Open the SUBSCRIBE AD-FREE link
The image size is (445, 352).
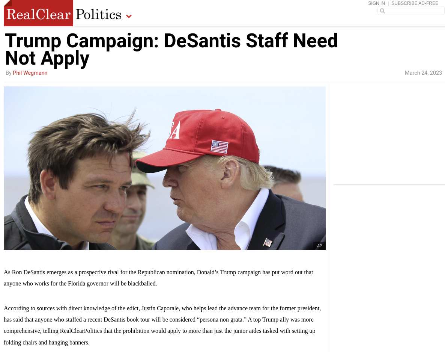coord(415,3)
